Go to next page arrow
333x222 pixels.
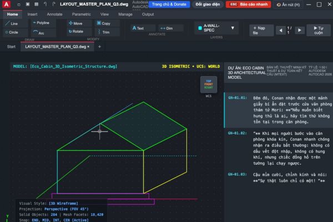300,31
